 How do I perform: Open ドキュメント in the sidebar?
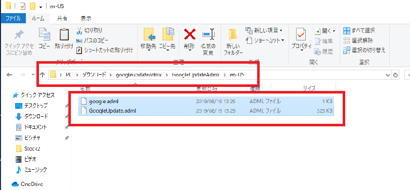point(31,127)
